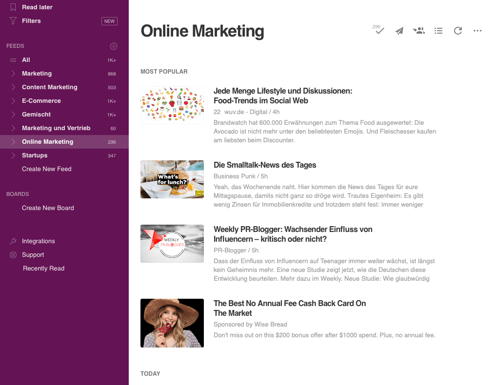Screen dimensions: 496x385
Task: Open the Food-Trends im Social Web article
Action: click(283, 96)
